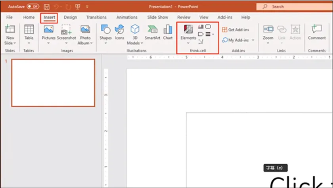Viewport: 333px width, 188px height.
Task: Switch to the Design tab
Action: tap(70, 17)
